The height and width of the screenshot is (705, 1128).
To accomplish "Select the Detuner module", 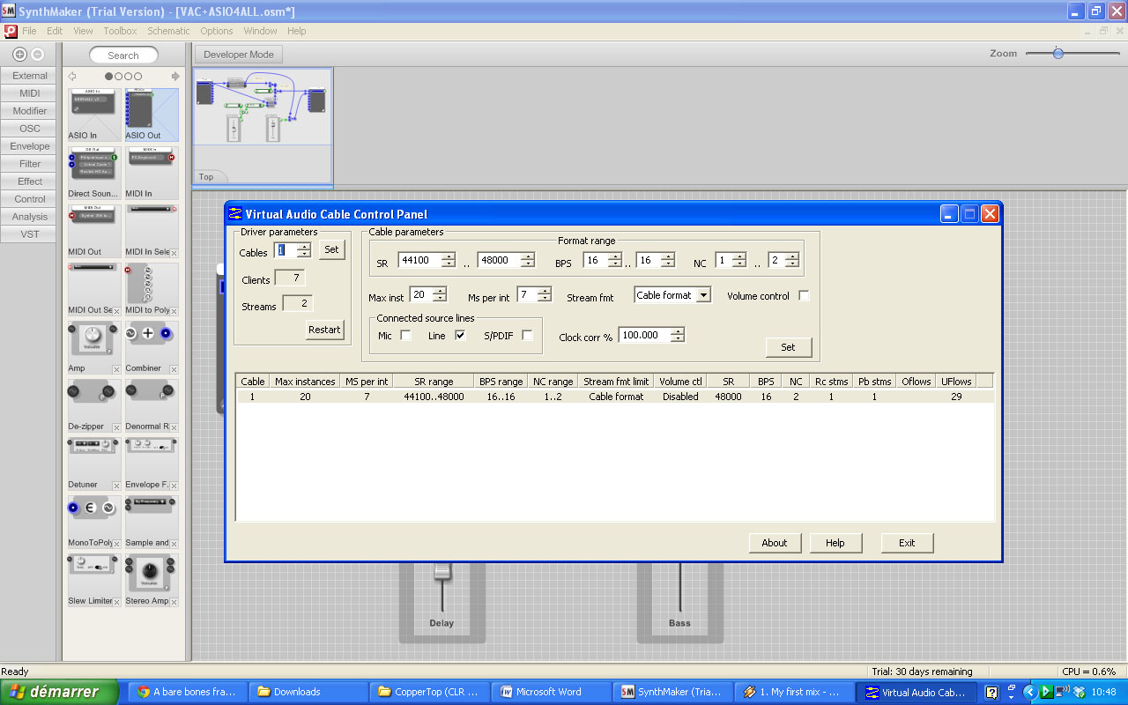I will point(94,464).
